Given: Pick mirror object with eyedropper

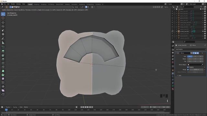Looking at the screenshot, I should tap(202, 65).
